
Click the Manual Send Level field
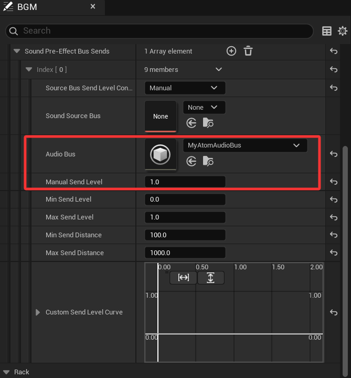click(184, 182)
